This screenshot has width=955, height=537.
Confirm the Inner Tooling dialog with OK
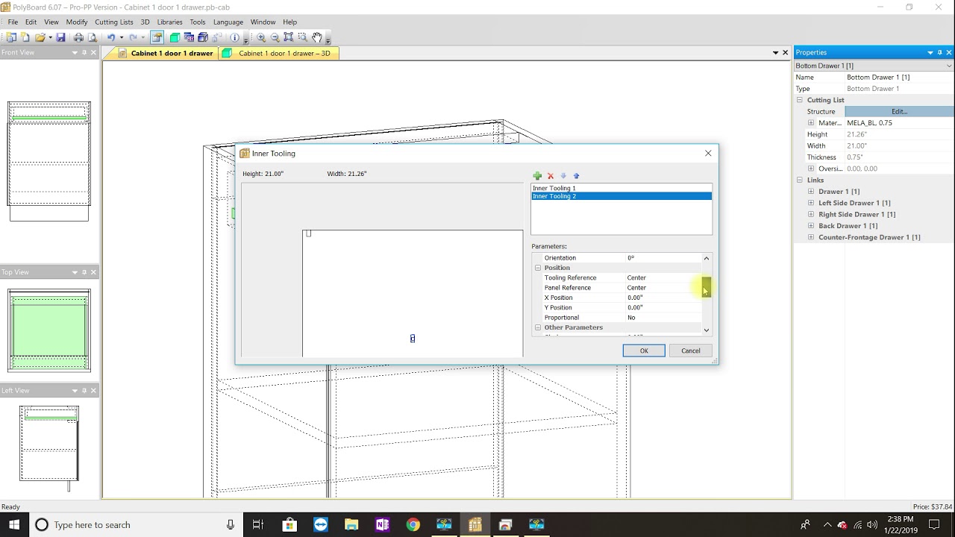pos(644,351)
